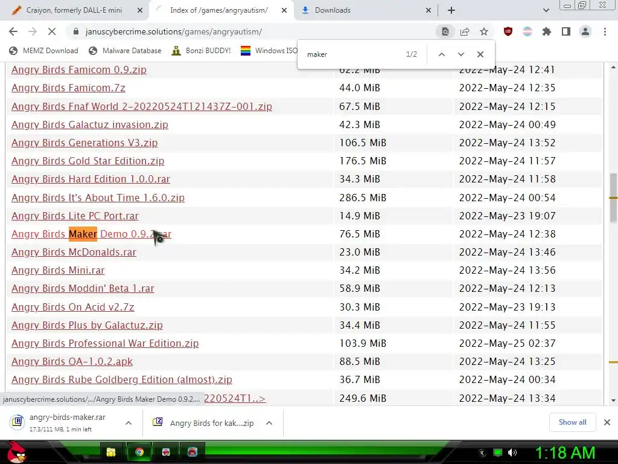Download Angry Birds Rube Goldberg Edition zip
This screenshot has height=464, width=618.
(x=122, y=379)
